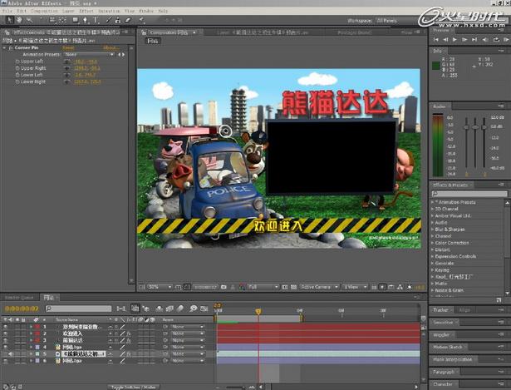Viewport: 511px width, 390px height.
Task: Hide layer 2 欢迎进入 eye icon
Action: click(x=5, y=333)
